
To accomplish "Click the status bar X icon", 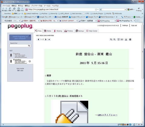I will pos(3,125).
